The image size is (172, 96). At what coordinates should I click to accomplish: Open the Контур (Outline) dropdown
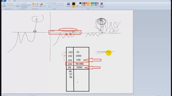pos(62,3)
